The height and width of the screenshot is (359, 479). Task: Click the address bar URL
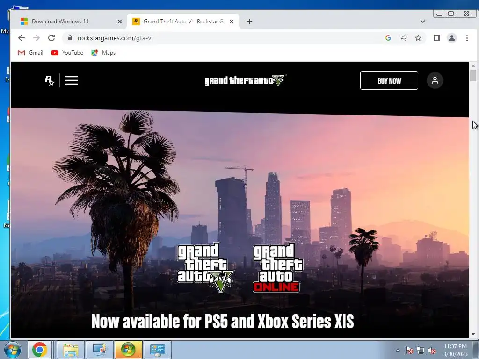click(x=114, y=38)
